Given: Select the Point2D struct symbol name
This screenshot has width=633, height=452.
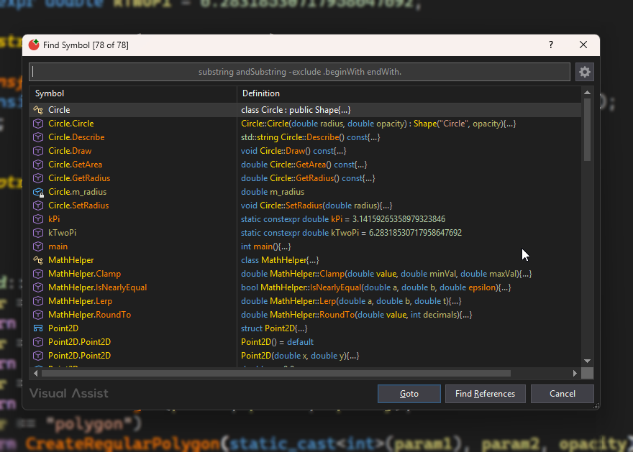Looking at the screenshot, I should (x=63, y=328).
